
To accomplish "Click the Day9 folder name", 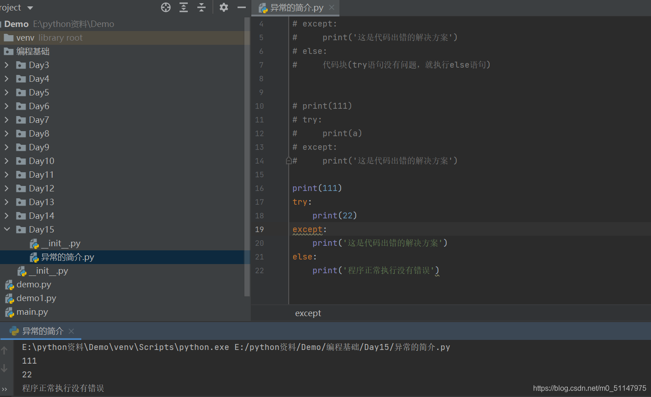I will [39, 147].
